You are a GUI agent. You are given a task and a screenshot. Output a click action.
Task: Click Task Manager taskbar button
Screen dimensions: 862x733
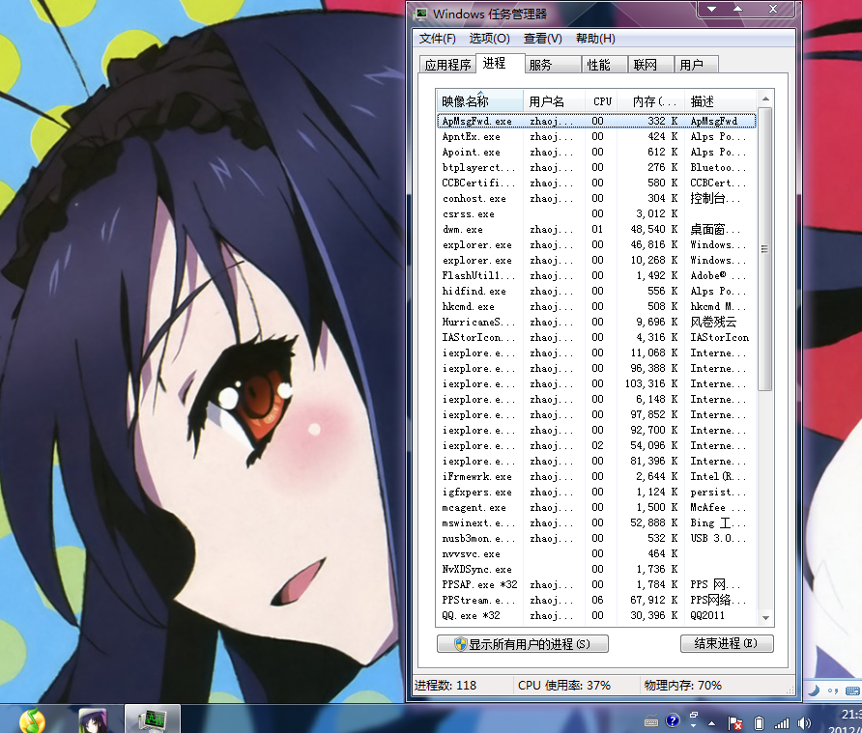(153, 719)
